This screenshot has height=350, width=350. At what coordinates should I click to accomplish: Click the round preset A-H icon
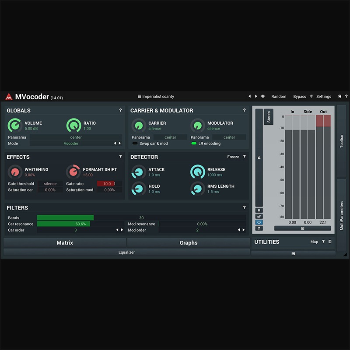(263, 96)
